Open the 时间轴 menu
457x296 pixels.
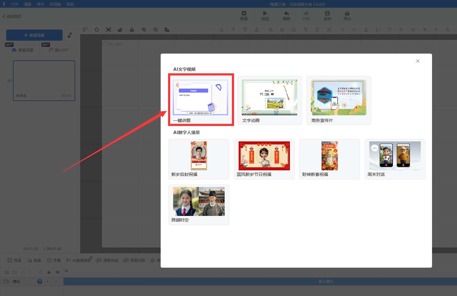point(55,4)
